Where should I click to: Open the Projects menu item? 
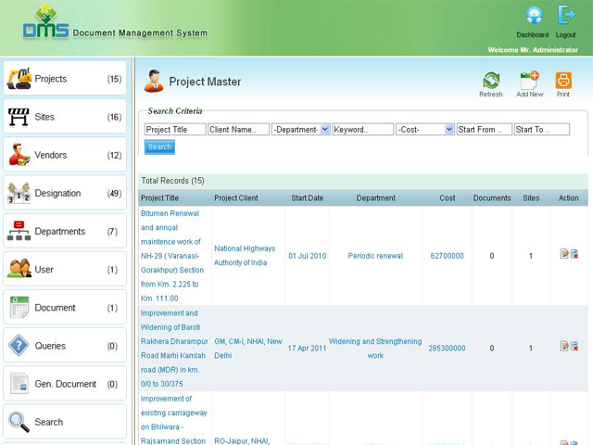click(x=65, y=78)
